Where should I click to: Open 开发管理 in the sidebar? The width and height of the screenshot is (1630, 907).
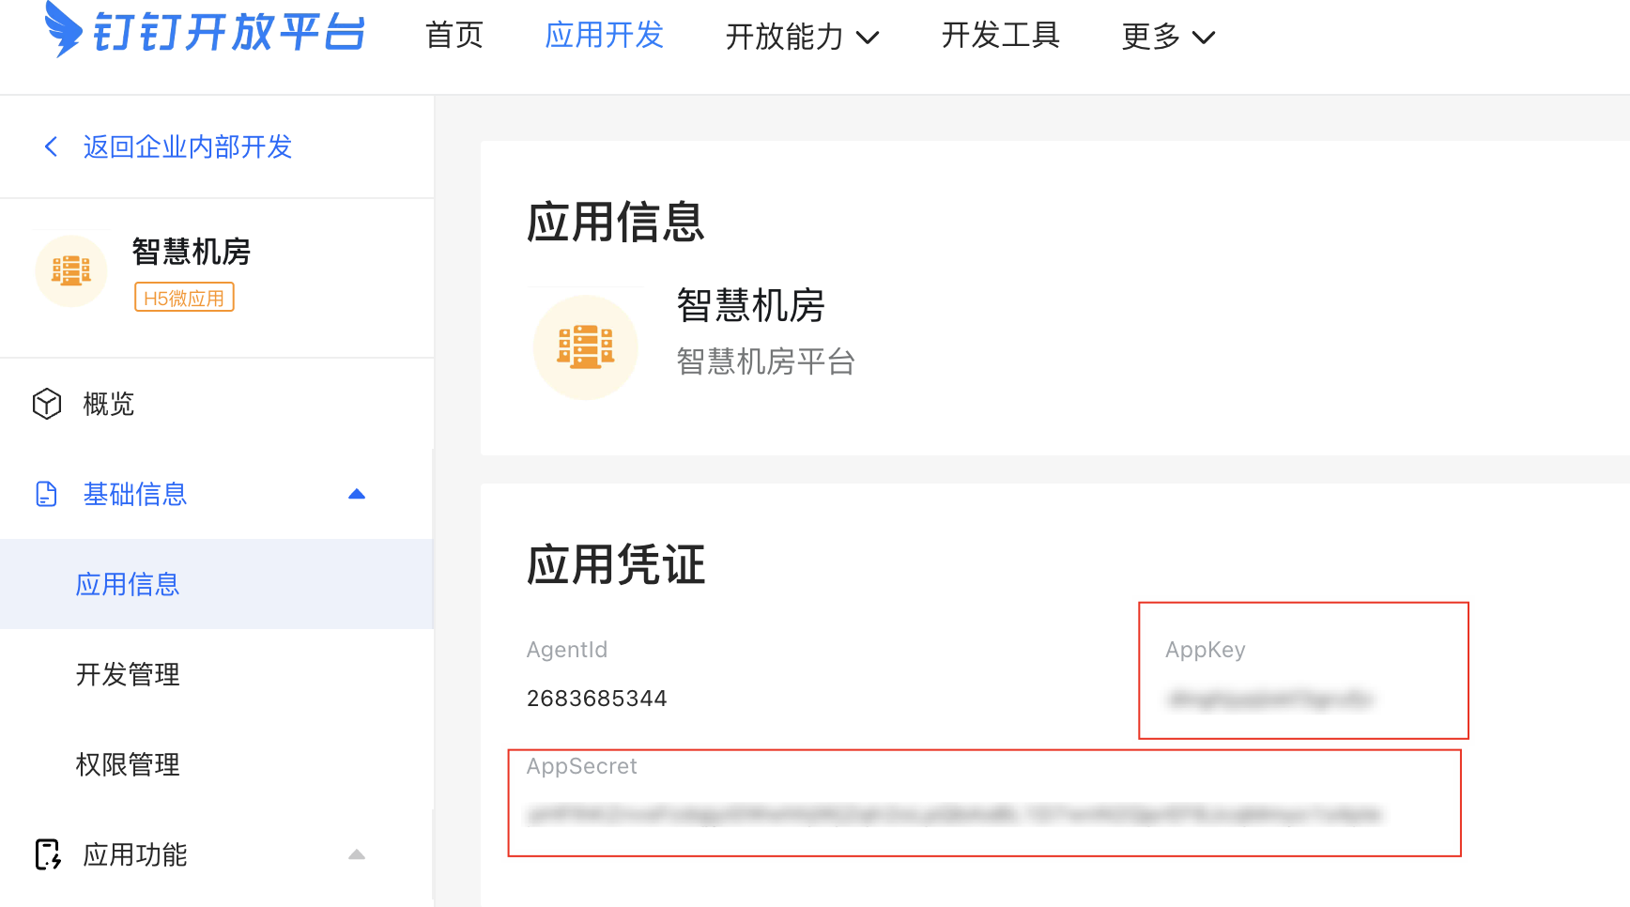click(x=128, y=674)
